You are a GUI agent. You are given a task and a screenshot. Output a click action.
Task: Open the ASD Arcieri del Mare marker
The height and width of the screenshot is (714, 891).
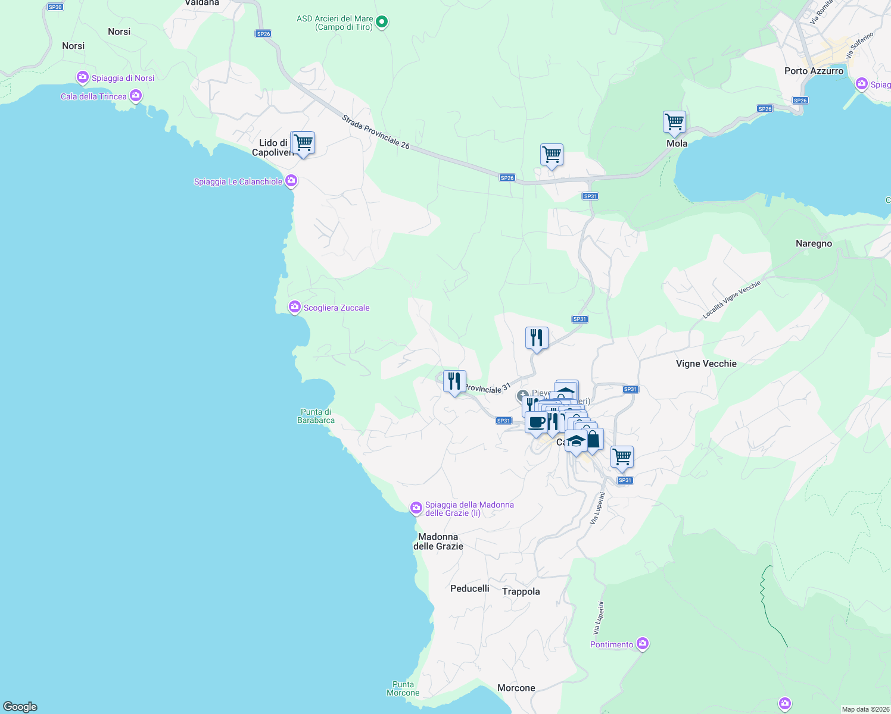381,21
